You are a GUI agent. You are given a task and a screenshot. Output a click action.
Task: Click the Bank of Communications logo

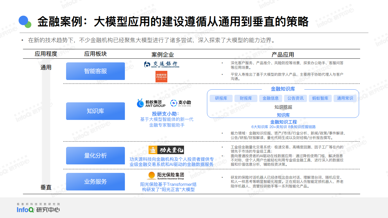[162, 64]
